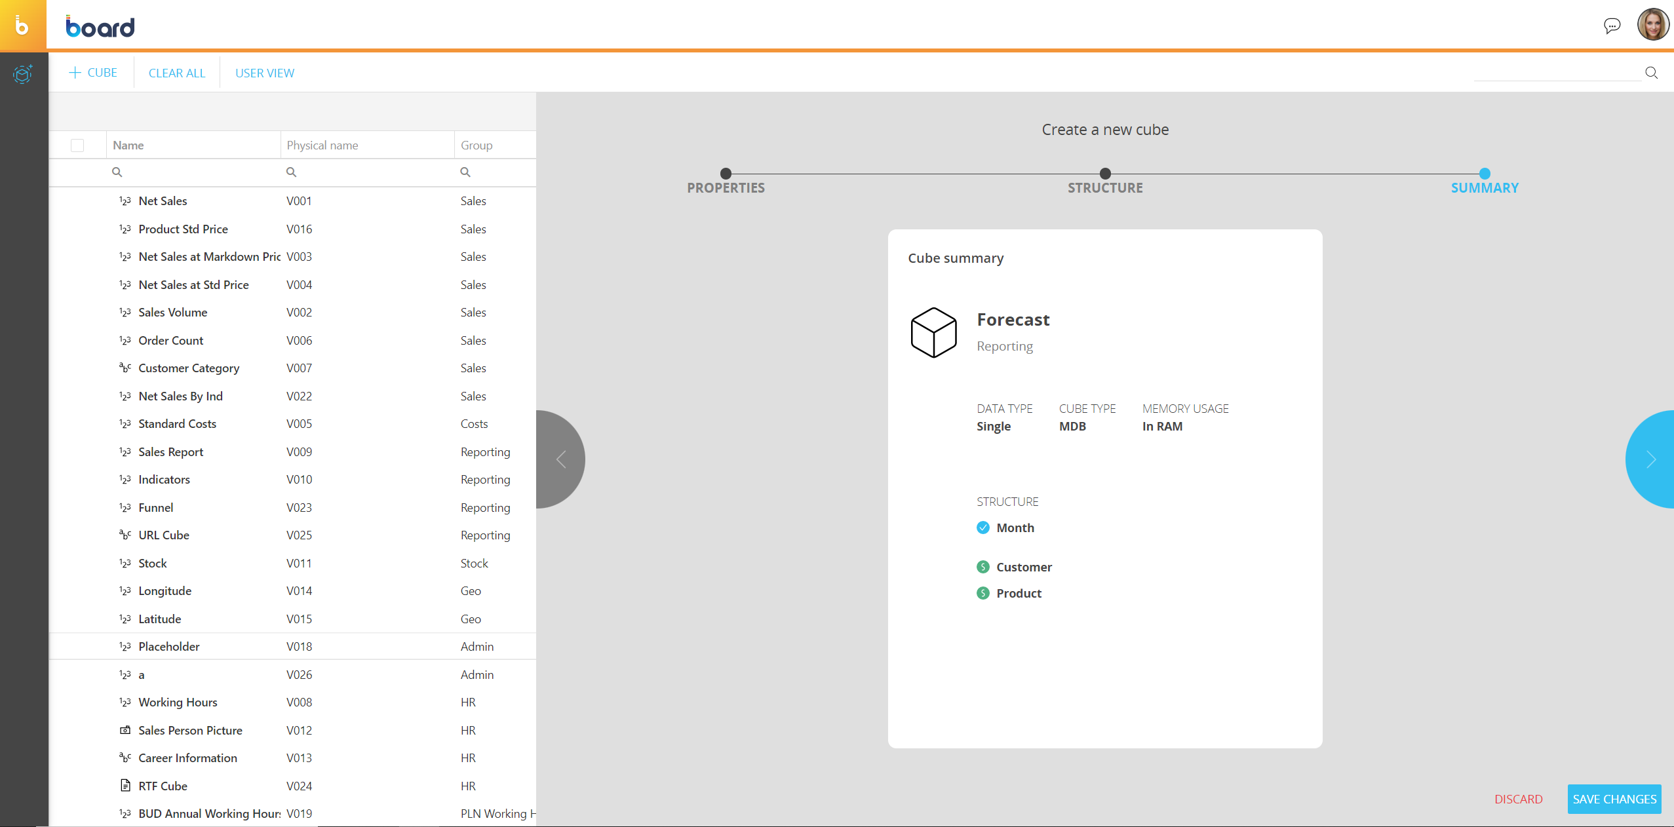
Task: Go back using the left chevron arrow
Action: coord(561,459)
